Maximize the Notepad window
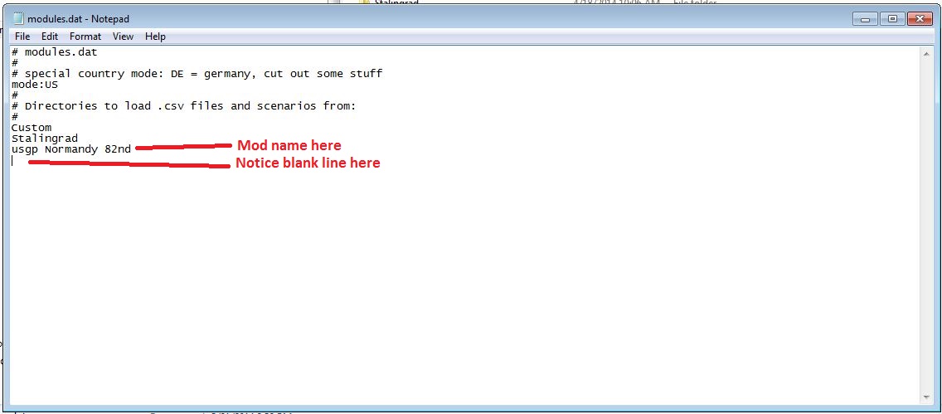Image resolution: width=942 pixels, height=414 pixels. pyautogui.click(x=893, y=18)
